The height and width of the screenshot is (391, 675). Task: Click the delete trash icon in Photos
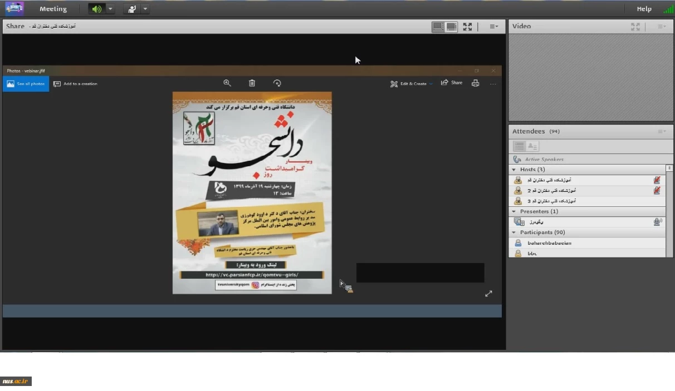(x=252, y=83)
